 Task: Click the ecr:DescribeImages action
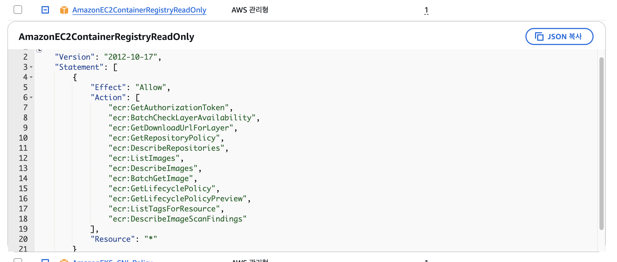click(153, 168)
